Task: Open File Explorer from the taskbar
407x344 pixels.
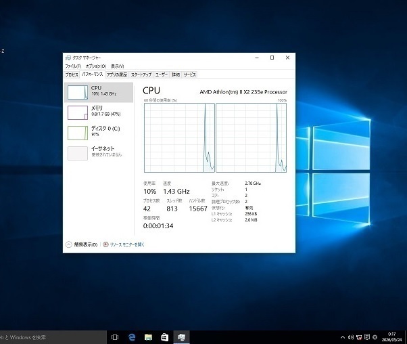Action: (148, 337)
